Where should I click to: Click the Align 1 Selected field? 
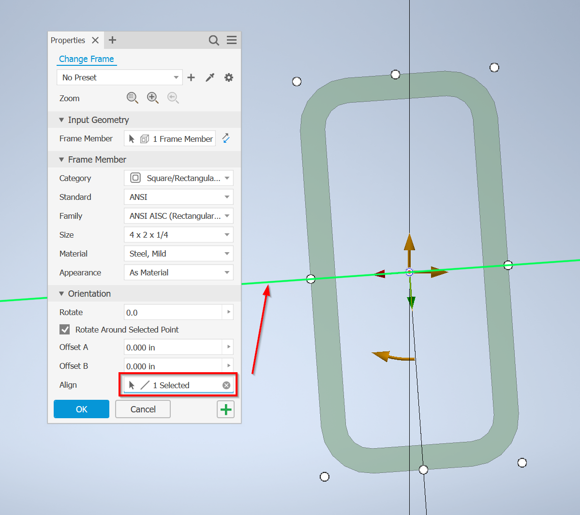pyautogui.click(x=178, y=385)
